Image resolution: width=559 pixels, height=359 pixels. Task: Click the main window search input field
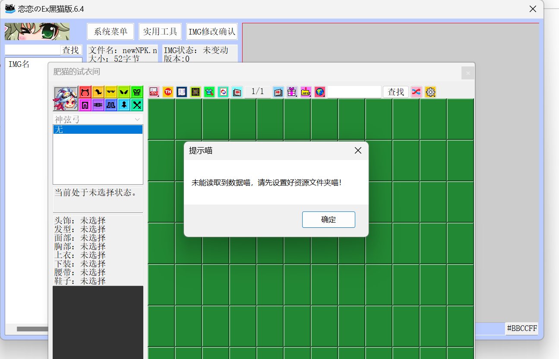coord(32,50)
